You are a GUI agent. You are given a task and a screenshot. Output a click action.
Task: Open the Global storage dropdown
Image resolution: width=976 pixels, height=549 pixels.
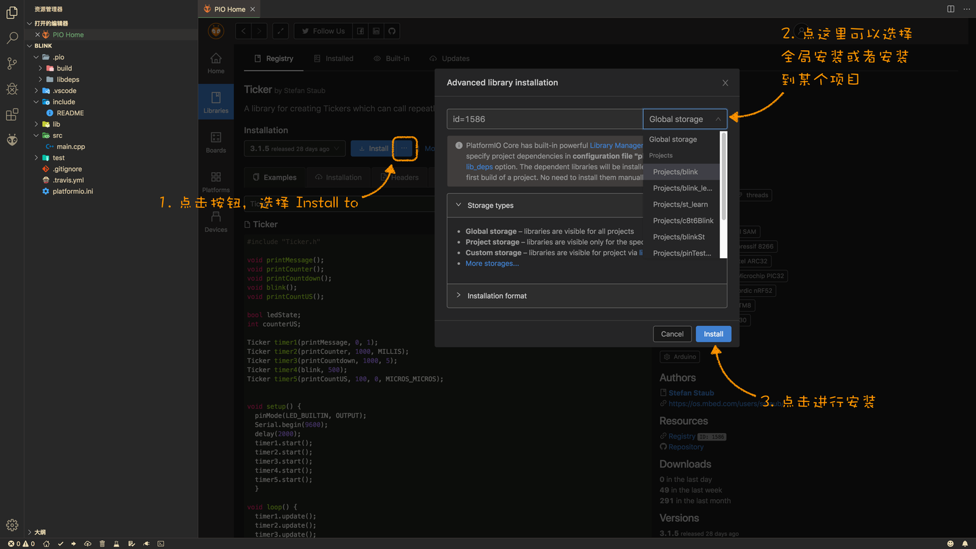point(685,119)
